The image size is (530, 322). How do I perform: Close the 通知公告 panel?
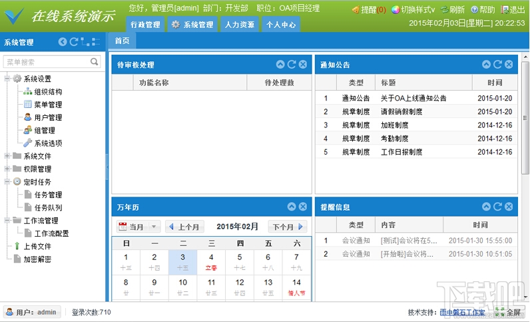pos(509,64)
